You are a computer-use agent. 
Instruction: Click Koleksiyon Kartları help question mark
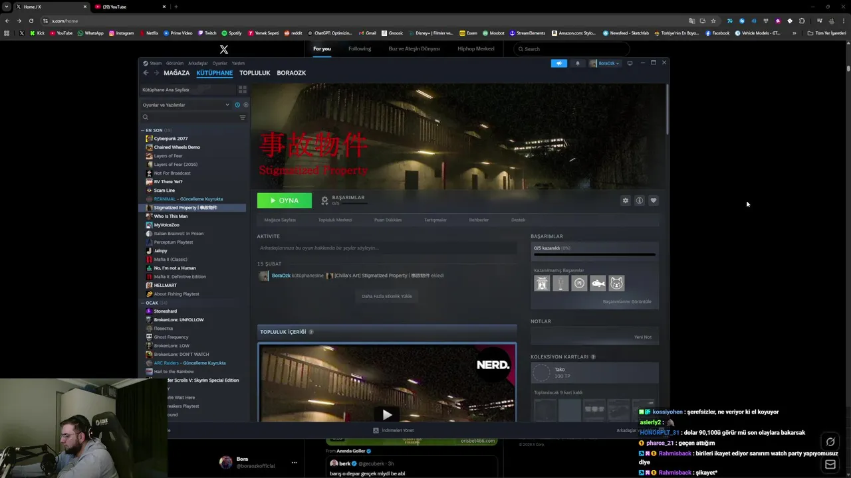coord(593,357)
